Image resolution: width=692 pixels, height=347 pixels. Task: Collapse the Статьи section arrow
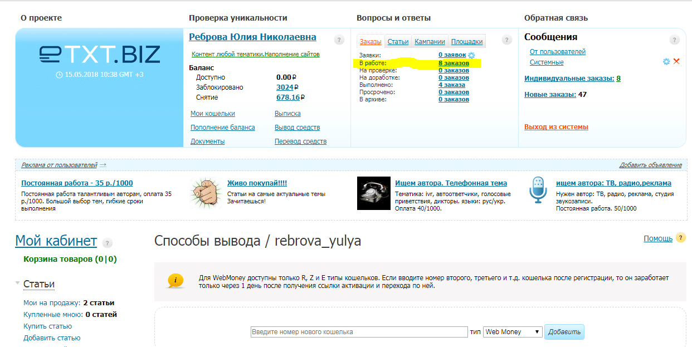[x=18, y=284]
